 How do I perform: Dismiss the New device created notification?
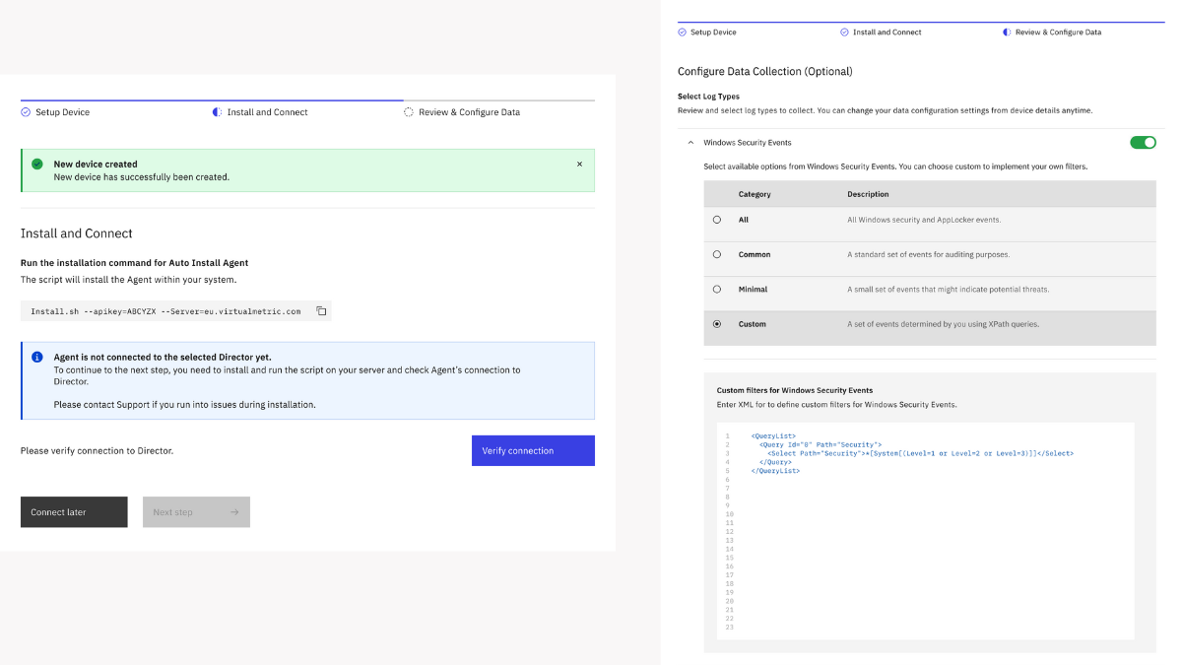click(579, 165)
